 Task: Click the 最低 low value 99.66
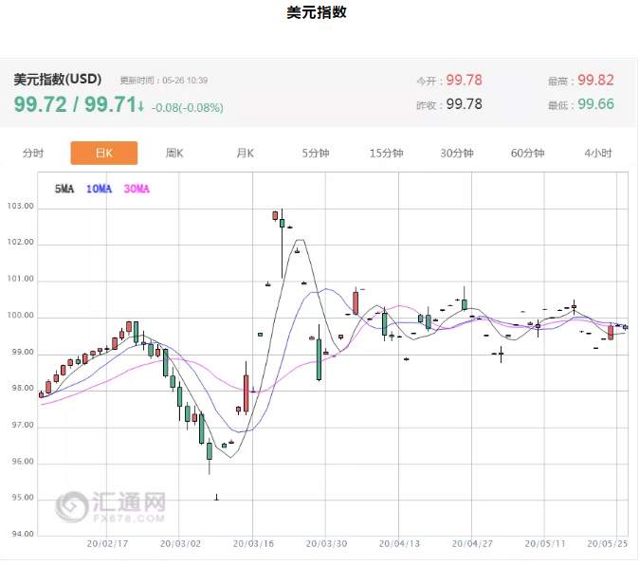coord(595,104)
